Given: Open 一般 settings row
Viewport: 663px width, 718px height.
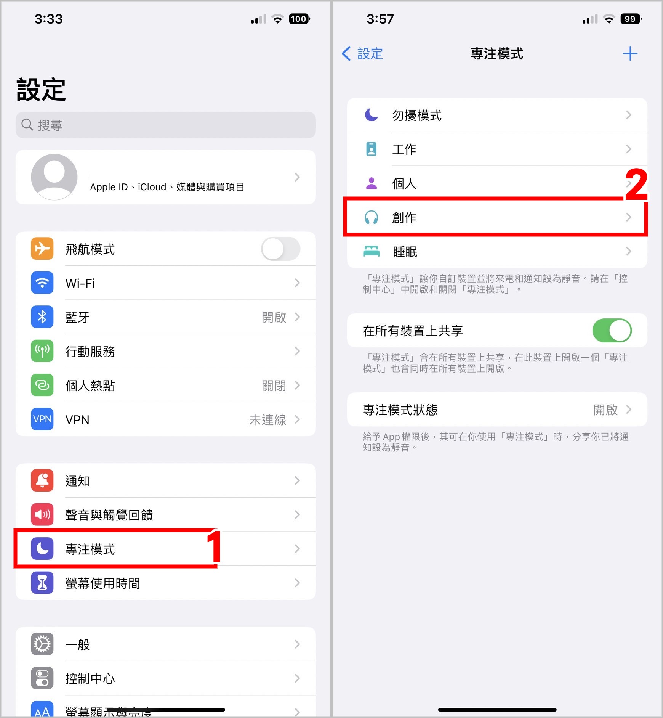Looking at the screenshot, I should pos(166,644).
